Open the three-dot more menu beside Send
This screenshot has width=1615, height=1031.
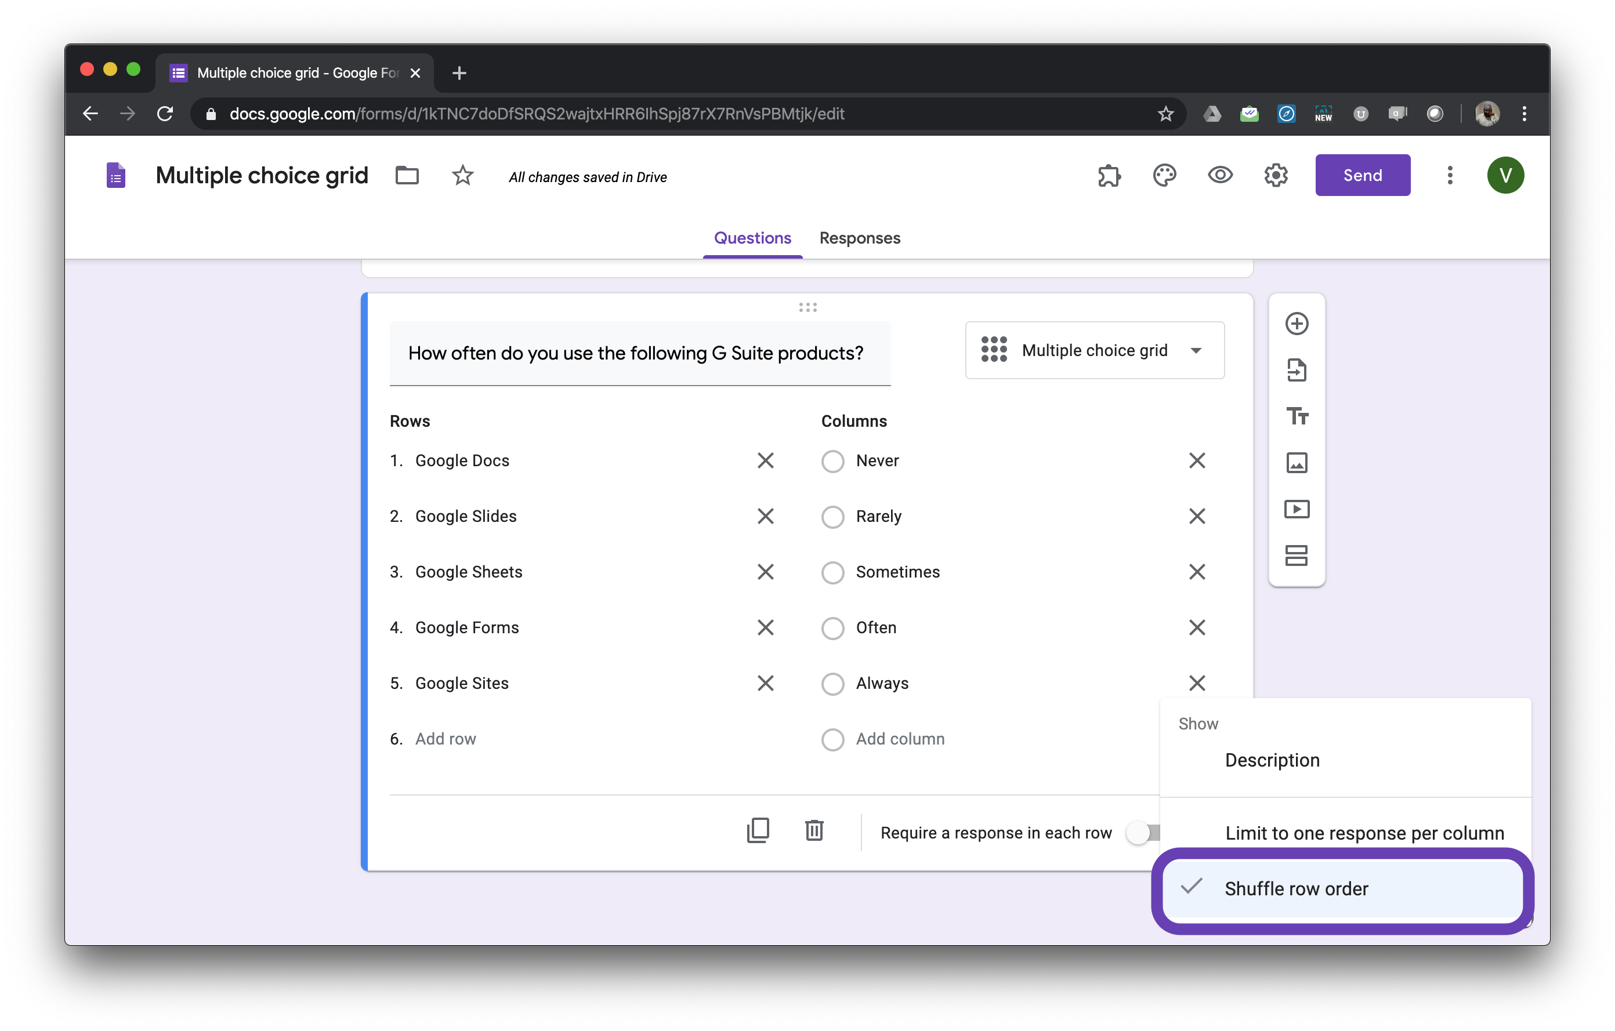1449,176
